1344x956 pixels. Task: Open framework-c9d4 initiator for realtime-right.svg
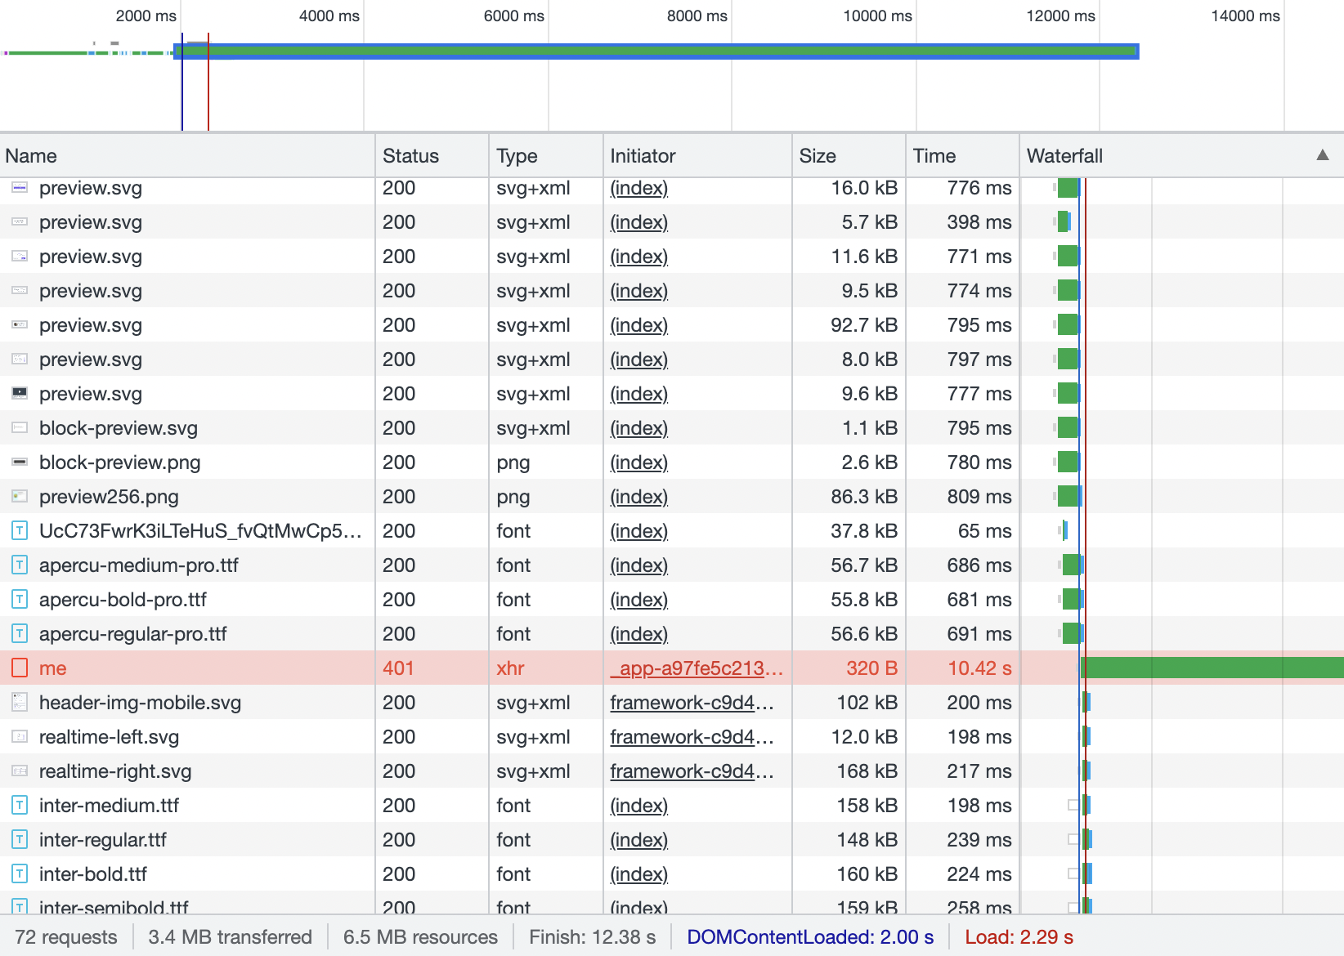tap(692, 771)
